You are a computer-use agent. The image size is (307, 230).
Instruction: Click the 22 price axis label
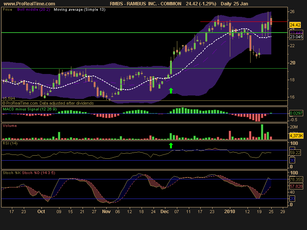tap(292, 46)
